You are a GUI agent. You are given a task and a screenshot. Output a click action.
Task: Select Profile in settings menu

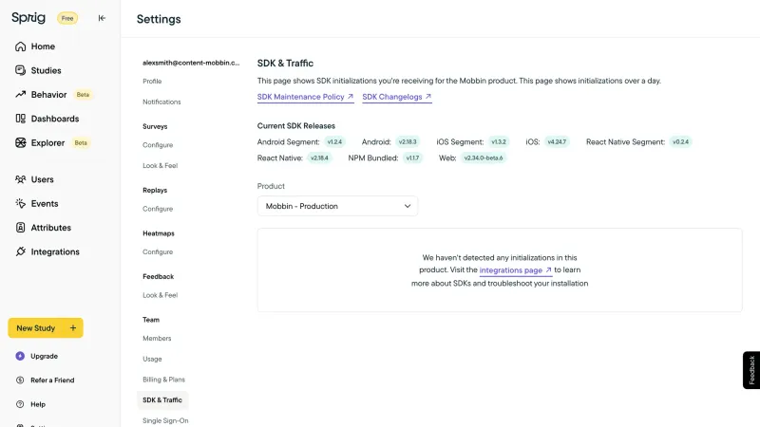pos(152,82)
